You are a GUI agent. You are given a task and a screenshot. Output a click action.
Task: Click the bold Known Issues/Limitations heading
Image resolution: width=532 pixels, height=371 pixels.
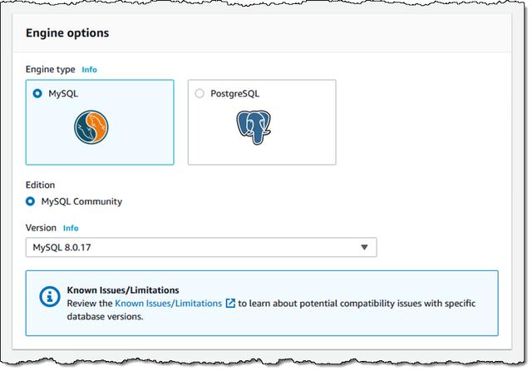click(123, 290)
